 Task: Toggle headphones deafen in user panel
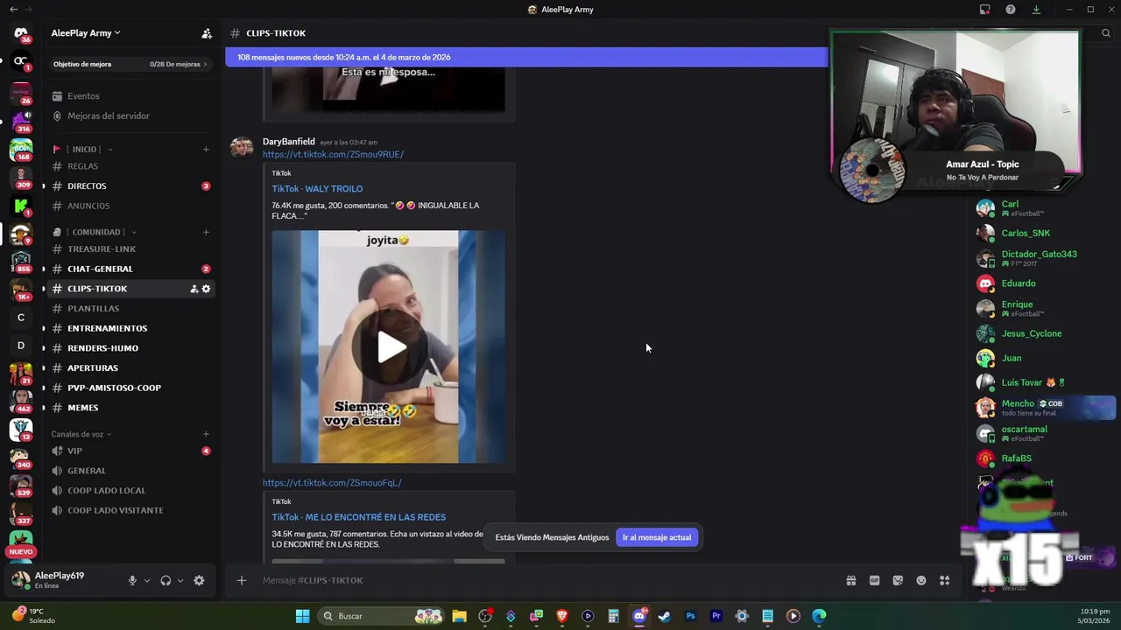[166, 580]
